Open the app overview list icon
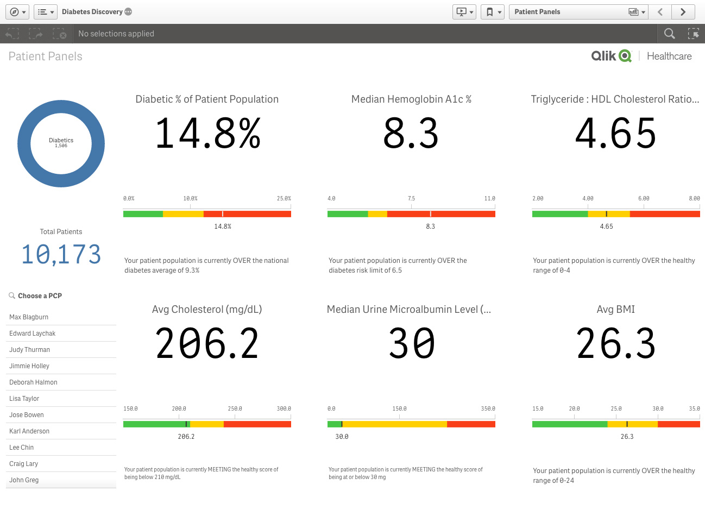Viewport: 705px width, 510px height. tap(45, 11)
